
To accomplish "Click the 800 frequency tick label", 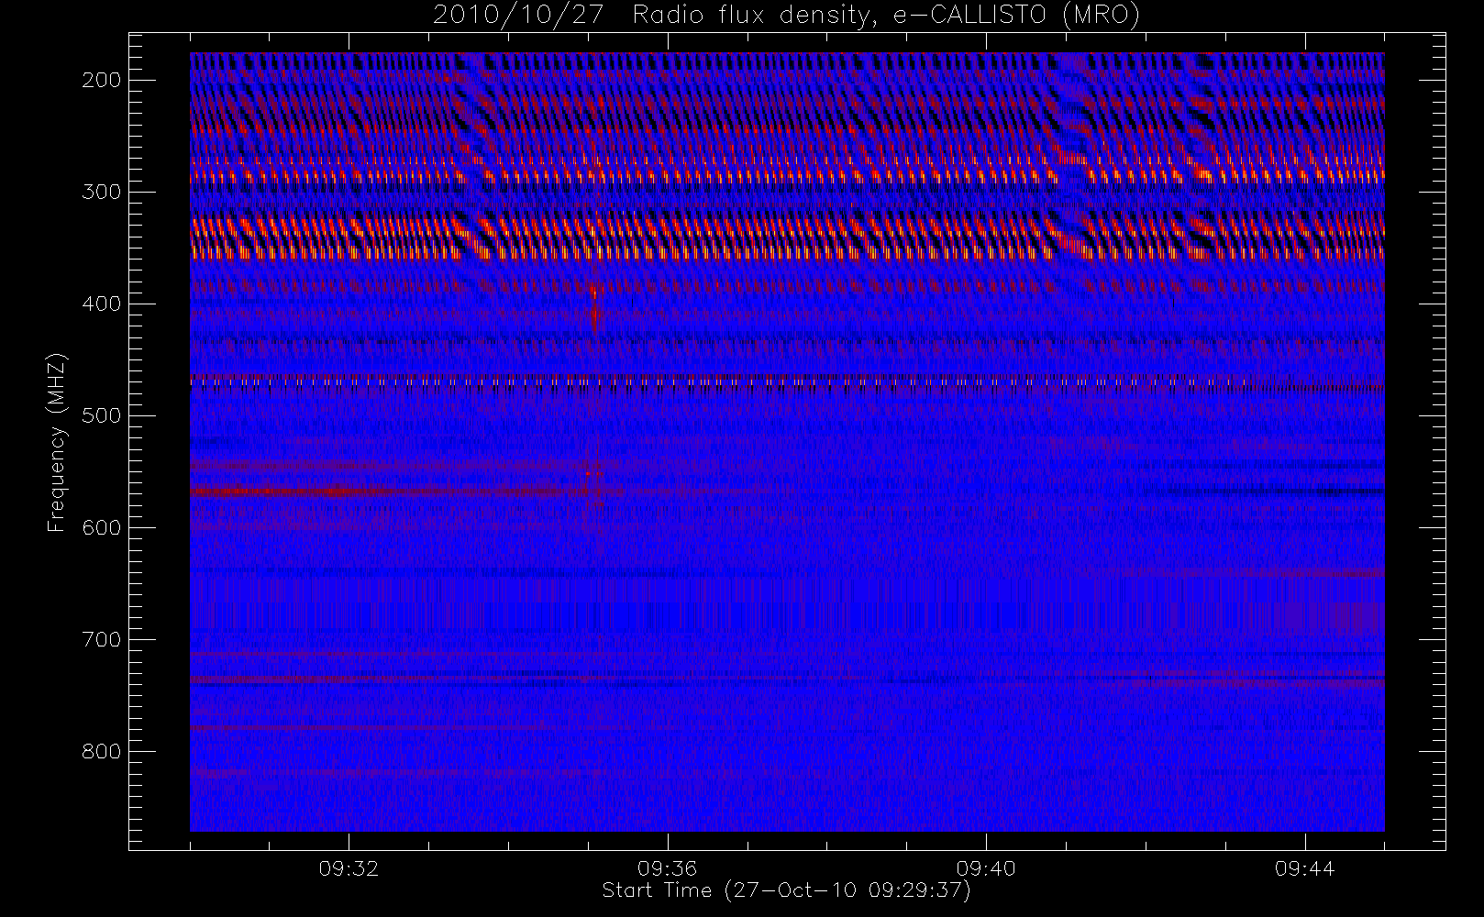I will (102, 751).
